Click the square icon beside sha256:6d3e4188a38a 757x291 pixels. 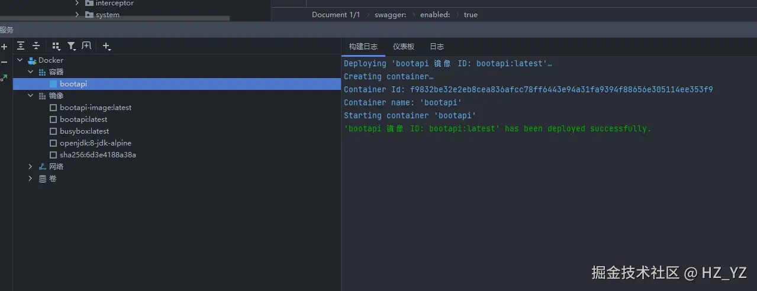(53, 155)
